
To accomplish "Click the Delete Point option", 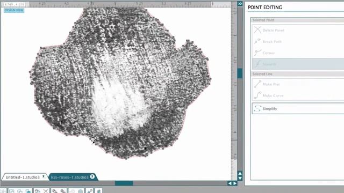I will [x=298, y=30].
